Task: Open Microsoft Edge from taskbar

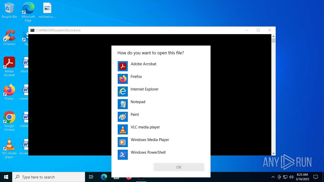Action: (104, 177)
